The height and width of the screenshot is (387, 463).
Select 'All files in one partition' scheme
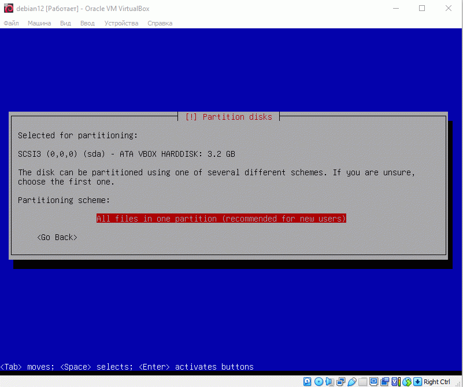tap(221, 219)
